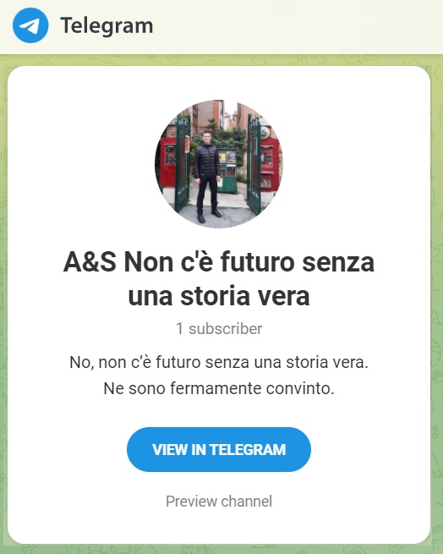Screen dimensions: 443x554
Task: Click the Telegram paper plane logo
Action: 30,25
